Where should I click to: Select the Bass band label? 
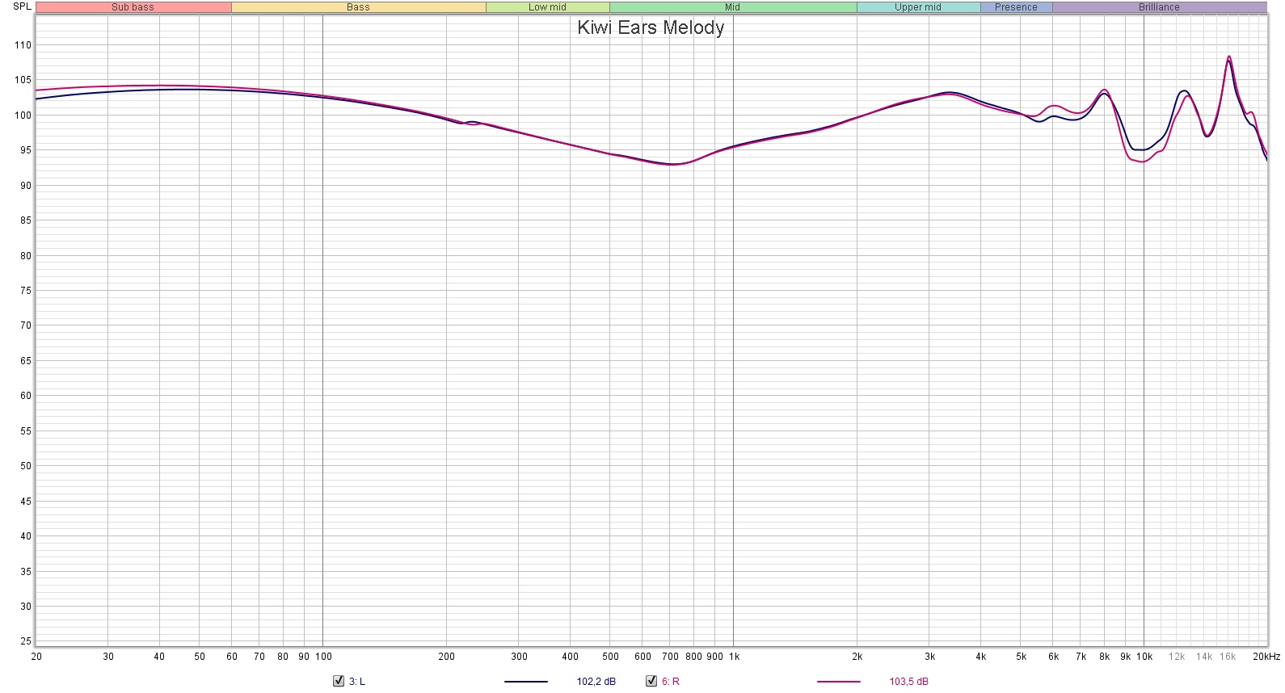point(358,7)
